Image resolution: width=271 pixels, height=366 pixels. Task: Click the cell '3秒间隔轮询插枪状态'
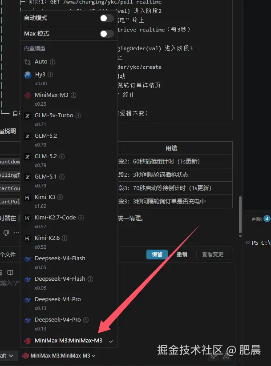tap(161, 175)
